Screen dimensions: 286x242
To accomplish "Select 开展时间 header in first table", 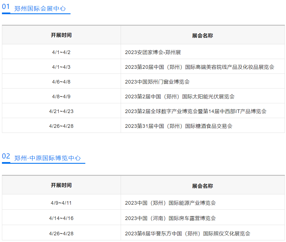I will (x=61, y=35).
